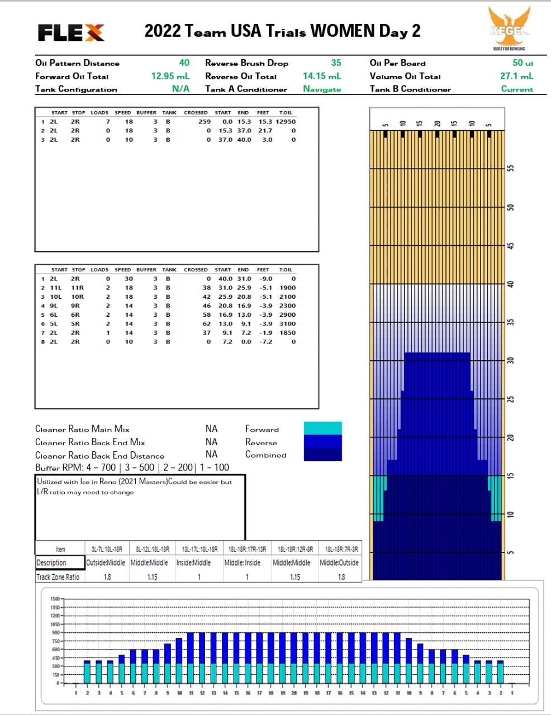This screenshot has width=551, height=715.
Task: Click the Tank A Conditioner value Navigate
Action: point(322,89)
